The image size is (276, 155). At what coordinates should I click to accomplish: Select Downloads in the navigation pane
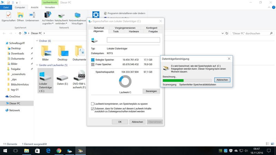pyautogui.click(x=18, y=53)
